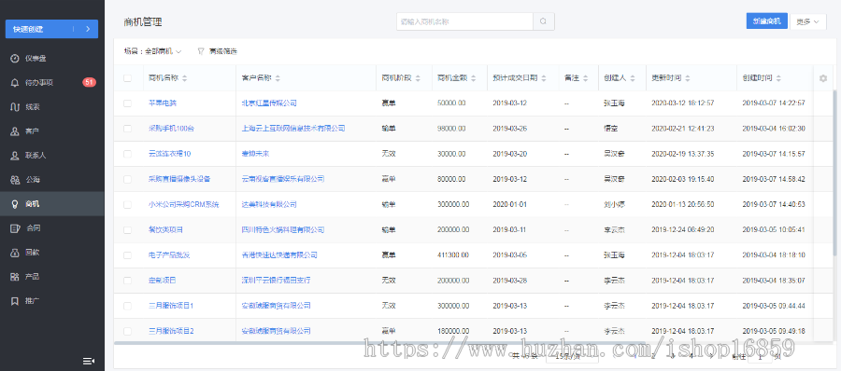Click the 联系人 contacts person icon

(x=15, y=156)
